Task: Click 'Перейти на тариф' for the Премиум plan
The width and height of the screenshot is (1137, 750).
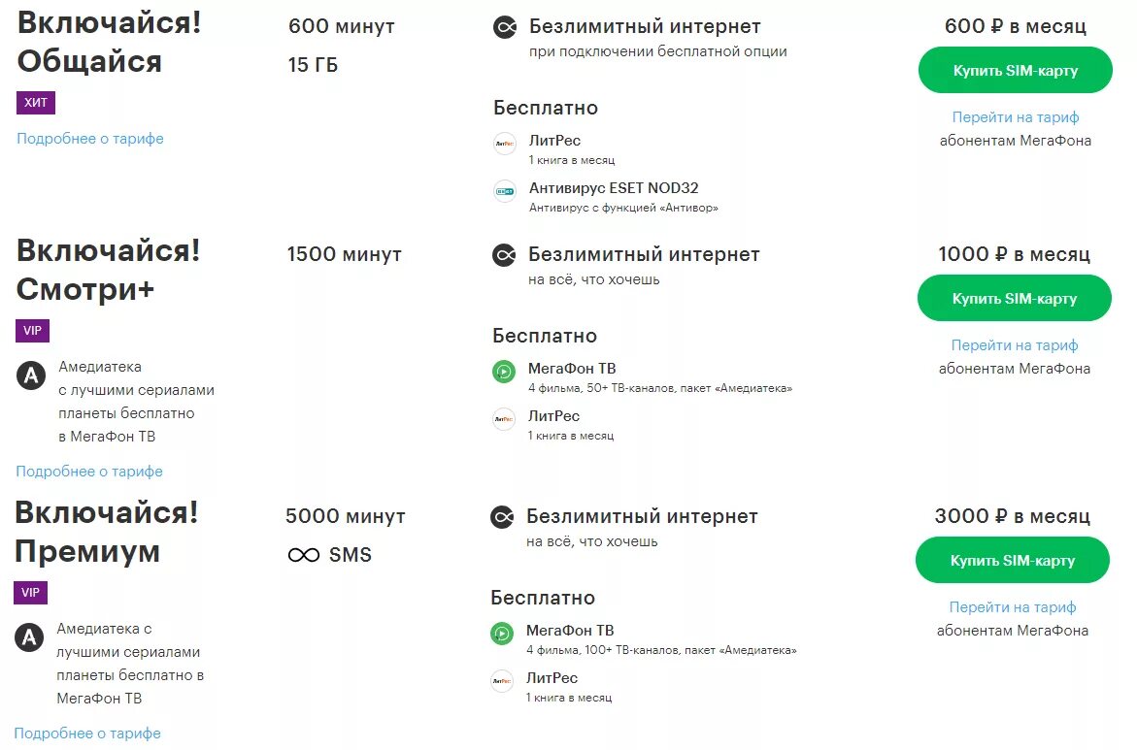Action: point(1012,607)
